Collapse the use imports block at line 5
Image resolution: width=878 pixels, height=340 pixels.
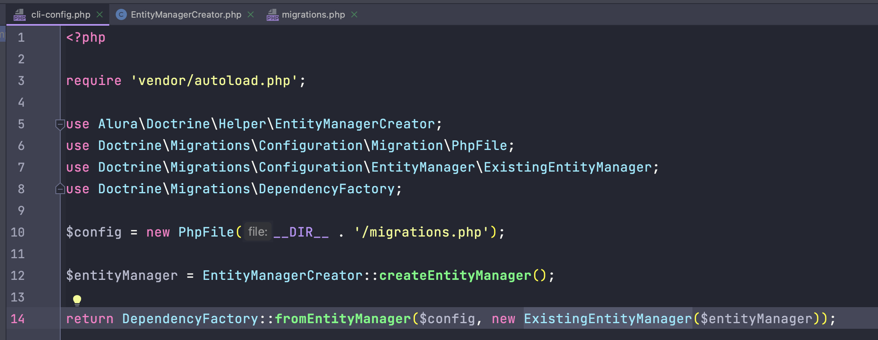60,124
